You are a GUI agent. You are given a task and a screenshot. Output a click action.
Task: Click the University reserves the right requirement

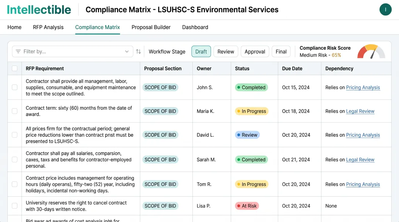click(76, 206)
